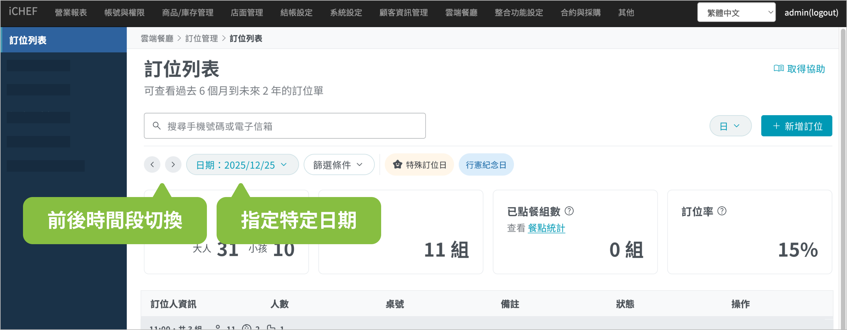This screenshot has width=847, height=330.
Task: Open the 繁體中文 language selector
Action: coord(736,12)
